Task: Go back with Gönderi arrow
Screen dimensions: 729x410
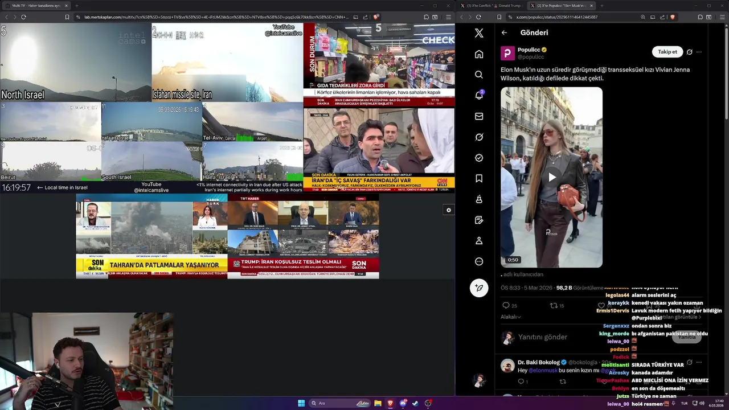Action: 504,32
